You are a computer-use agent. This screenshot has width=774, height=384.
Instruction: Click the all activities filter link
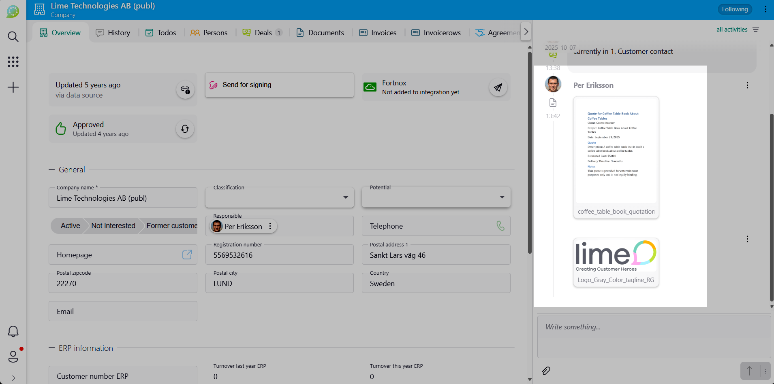click(731, 30)
